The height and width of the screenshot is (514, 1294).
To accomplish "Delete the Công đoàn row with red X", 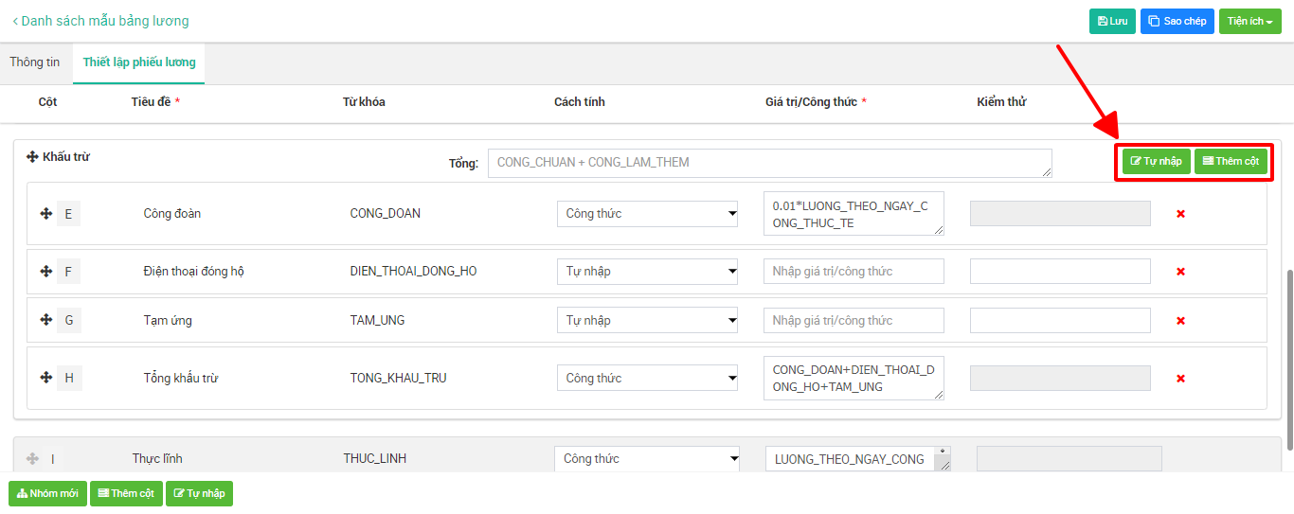I will coord(1180,214).
